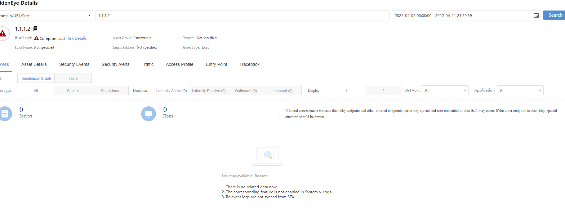The image size is (565, 213).
Task: Select Laterally Active (0) direction
Action: (171, 91)
